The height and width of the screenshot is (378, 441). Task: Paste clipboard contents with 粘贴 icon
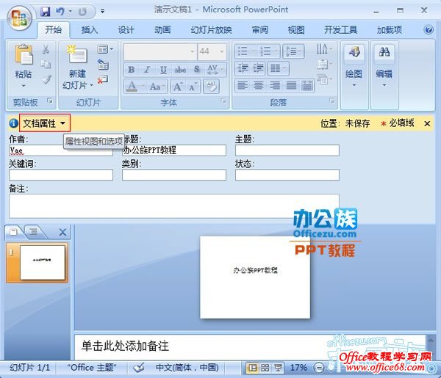point(23,55)
